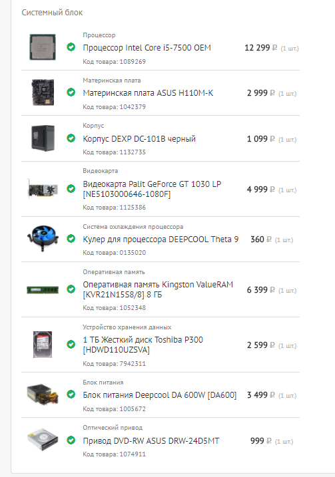Open the Кулер для процессора DEEPCOOL Theta 9 link
Image resolution: width=335 pixels, height=477 pixels.
(x=161, y=239)
